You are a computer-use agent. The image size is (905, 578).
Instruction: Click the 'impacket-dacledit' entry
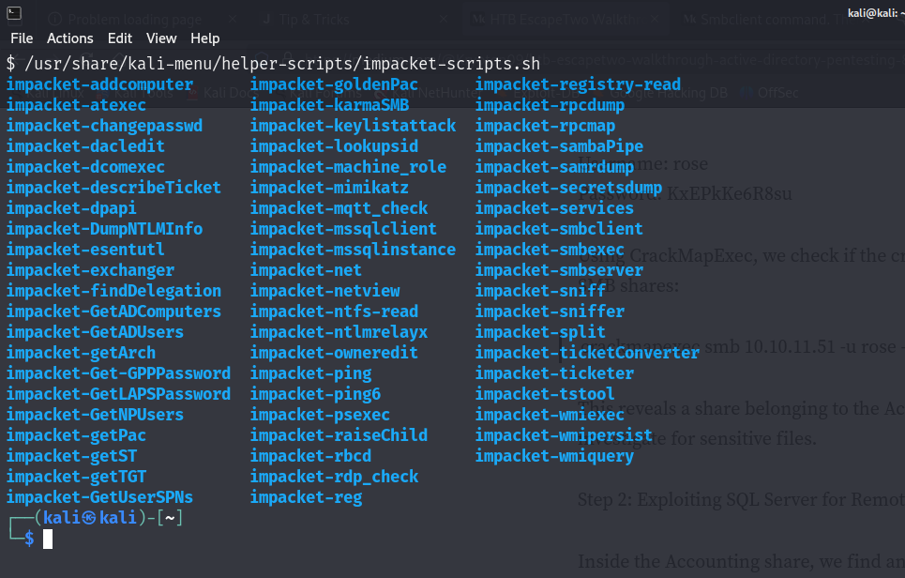point(85,146)
